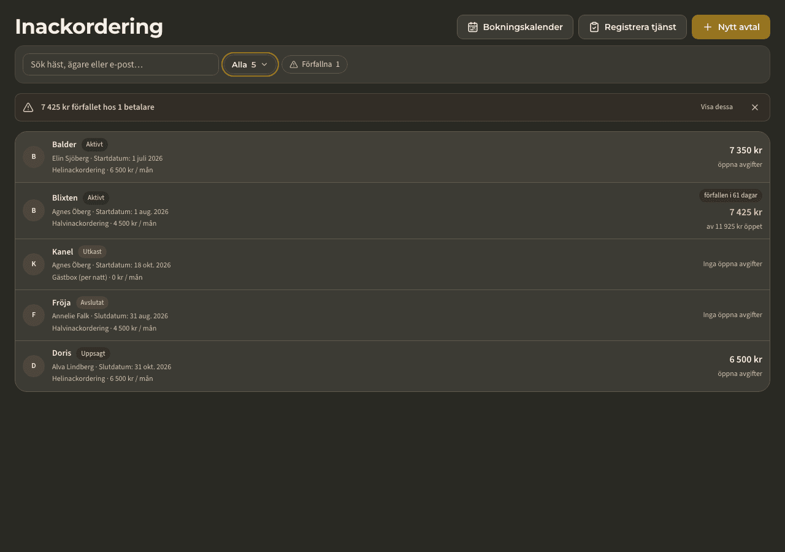Screen dimensions: 785x552
Task: Click Inga öppna avgifter in Fröja row
Action: [732, 315]
